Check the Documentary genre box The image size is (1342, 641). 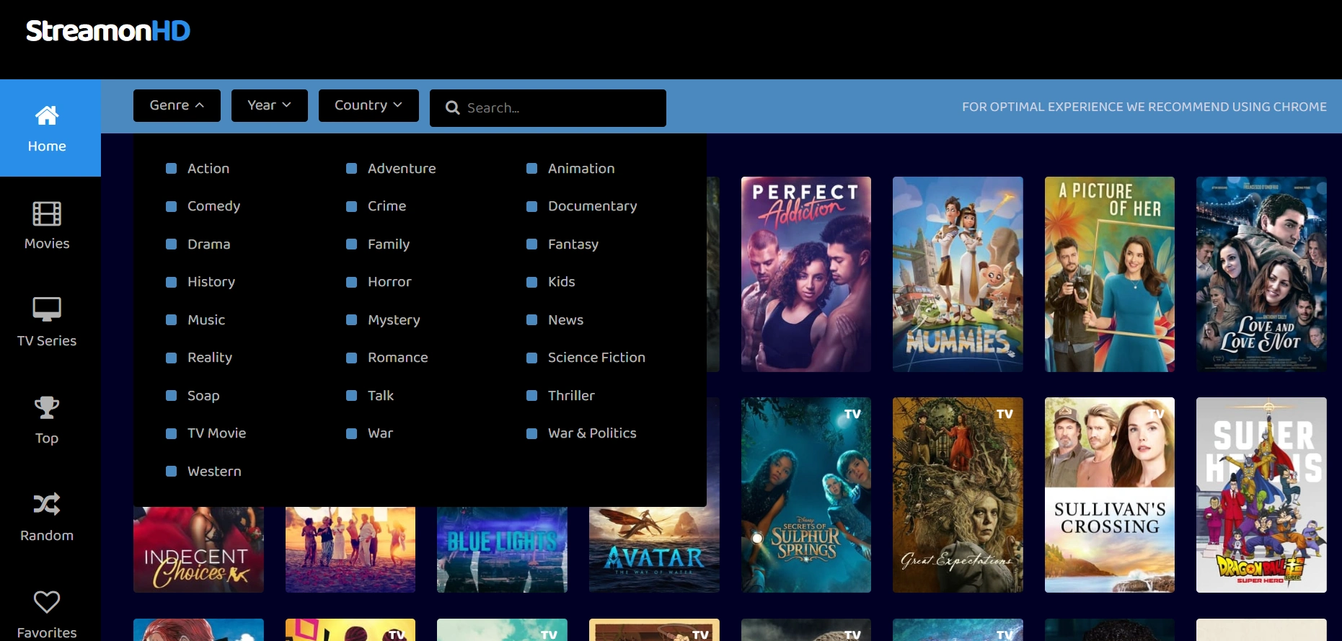(x=532, y=206)
